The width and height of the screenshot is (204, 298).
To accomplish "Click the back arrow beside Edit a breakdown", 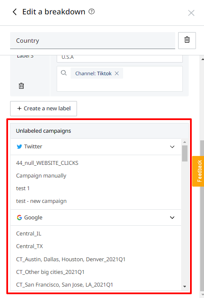I will (15, 12).
